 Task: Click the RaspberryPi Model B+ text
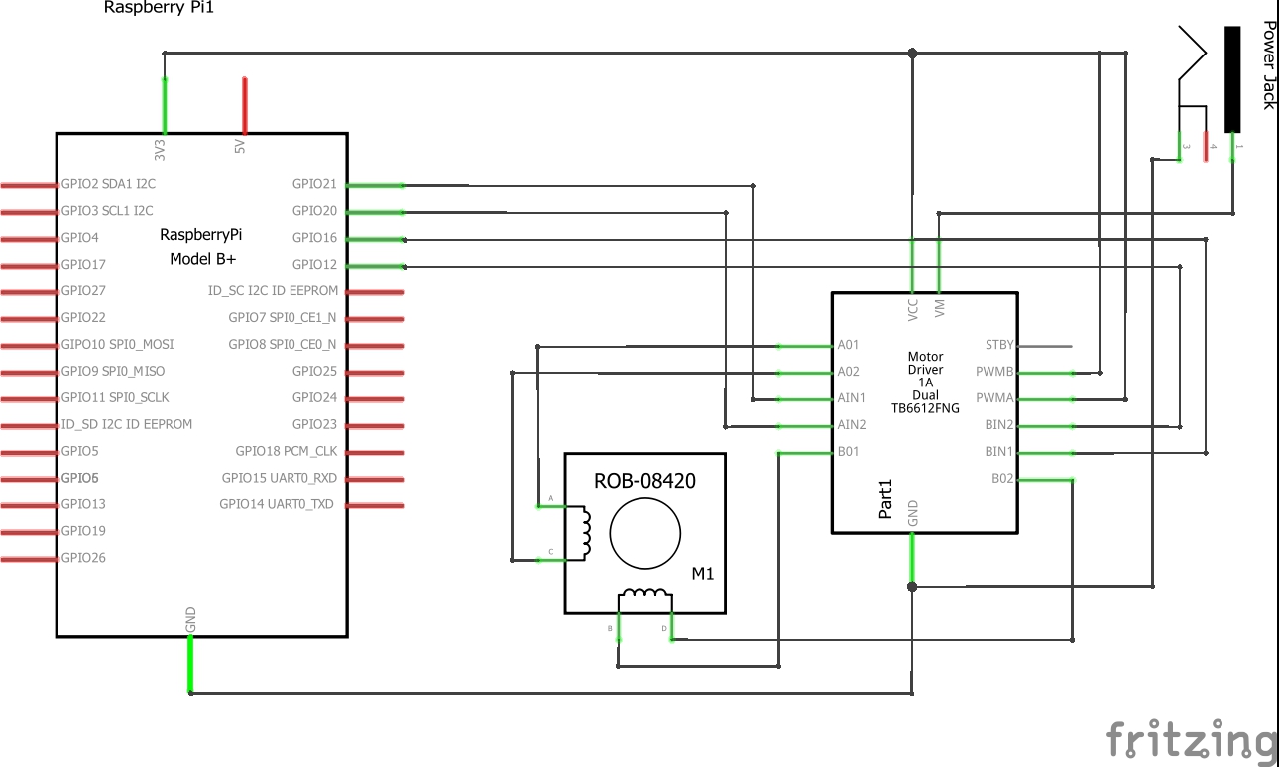[202, 247]
